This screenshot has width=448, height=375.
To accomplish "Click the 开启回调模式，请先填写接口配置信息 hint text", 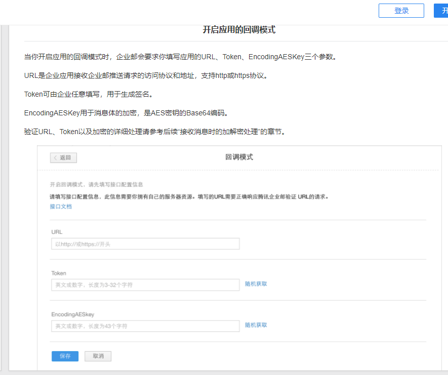I will [x=100, y=184].
